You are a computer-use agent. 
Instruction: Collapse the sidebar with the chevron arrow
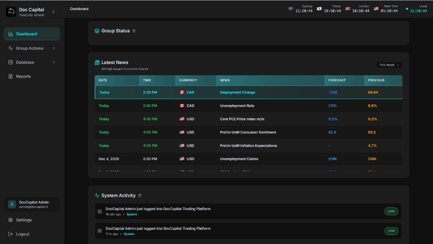[x=53, y=12]
